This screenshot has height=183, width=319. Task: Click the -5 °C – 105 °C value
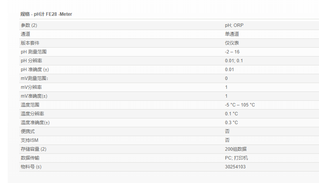point(240,105)
